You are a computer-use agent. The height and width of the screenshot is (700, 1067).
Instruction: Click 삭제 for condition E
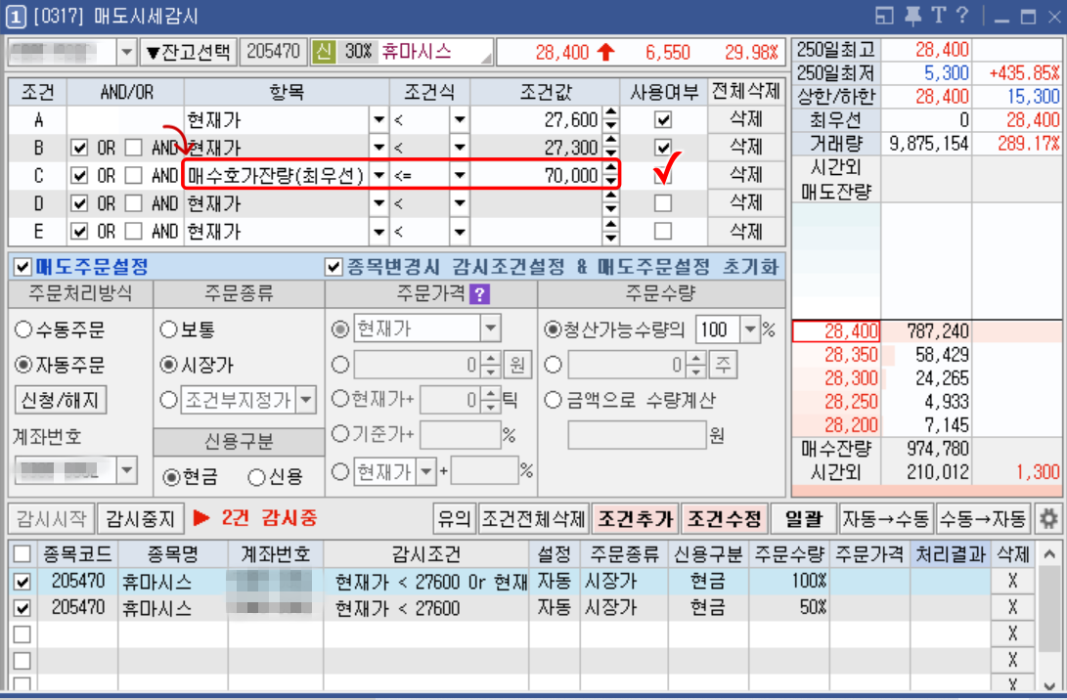pyautogui.click(x=746, y=231)
